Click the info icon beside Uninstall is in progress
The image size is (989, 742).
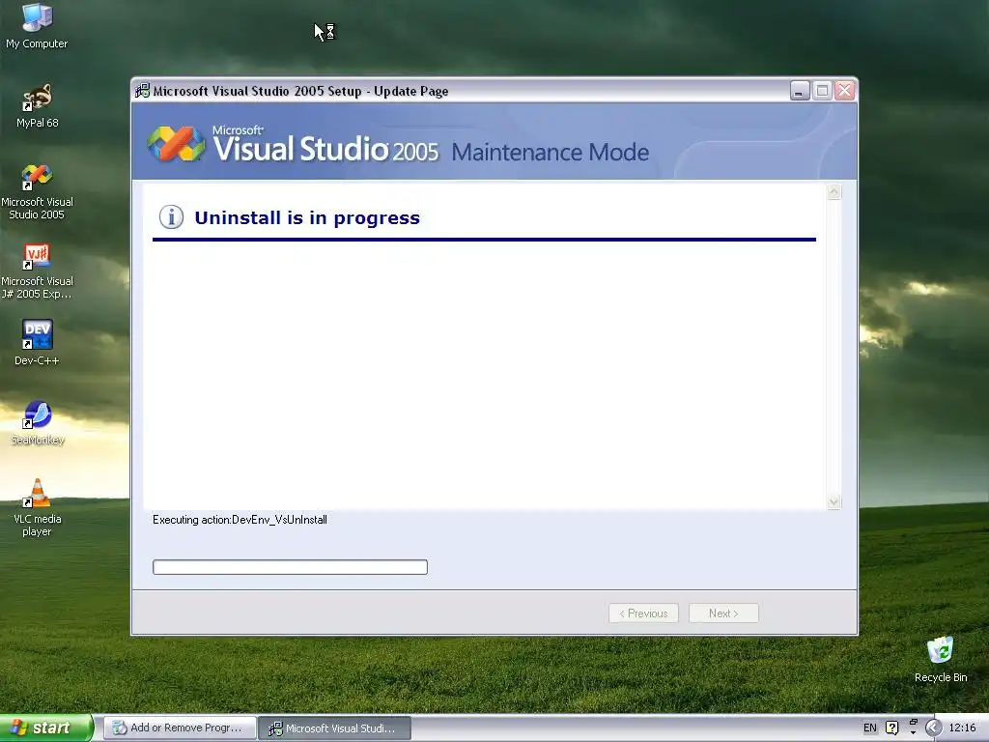click(171, 217)
